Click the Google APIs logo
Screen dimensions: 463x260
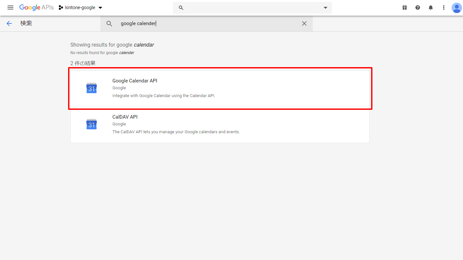click(36, 7)
